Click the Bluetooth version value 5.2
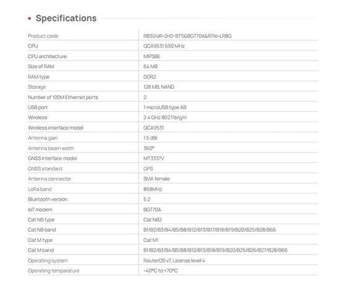 coord(147,199)
